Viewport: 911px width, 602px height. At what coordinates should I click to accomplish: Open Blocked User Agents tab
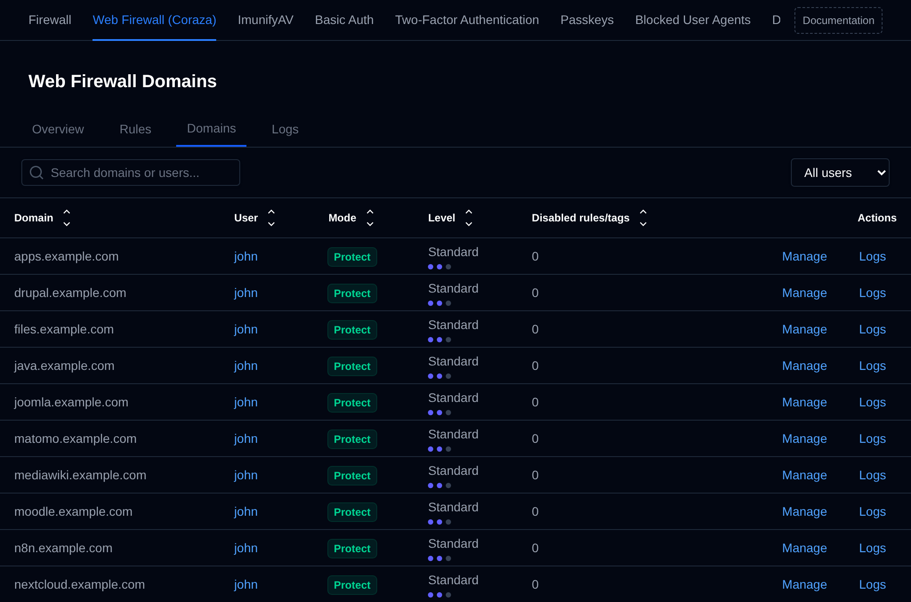(x=693, y=20)
